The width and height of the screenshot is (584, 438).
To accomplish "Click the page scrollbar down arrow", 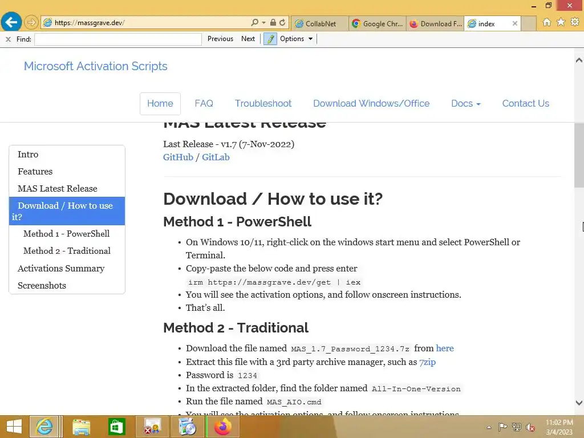I will [x=579, y=403].
